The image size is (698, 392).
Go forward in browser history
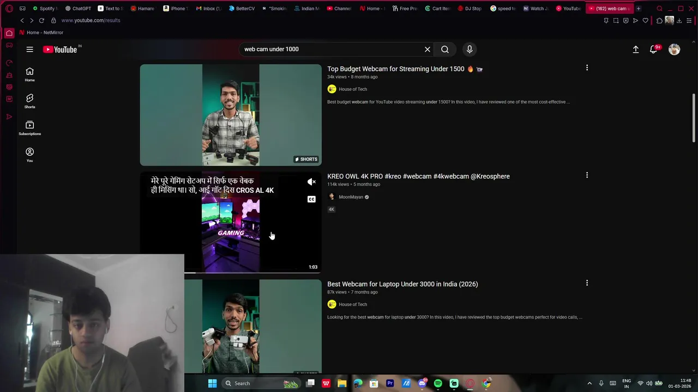tap(32, 21)
